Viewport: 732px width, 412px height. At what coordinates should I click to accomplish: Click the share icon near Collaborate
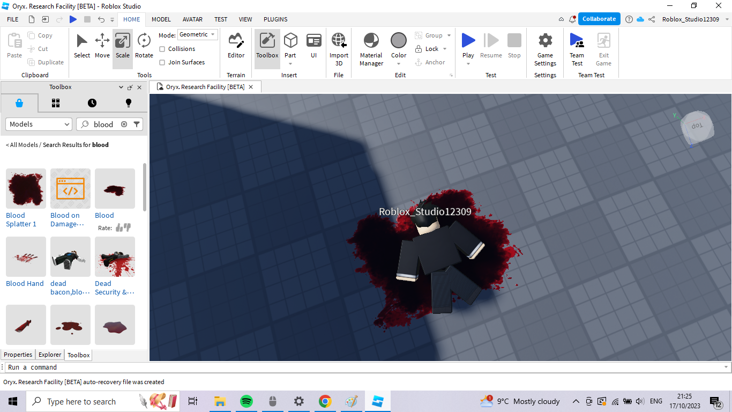pos(652,19)
